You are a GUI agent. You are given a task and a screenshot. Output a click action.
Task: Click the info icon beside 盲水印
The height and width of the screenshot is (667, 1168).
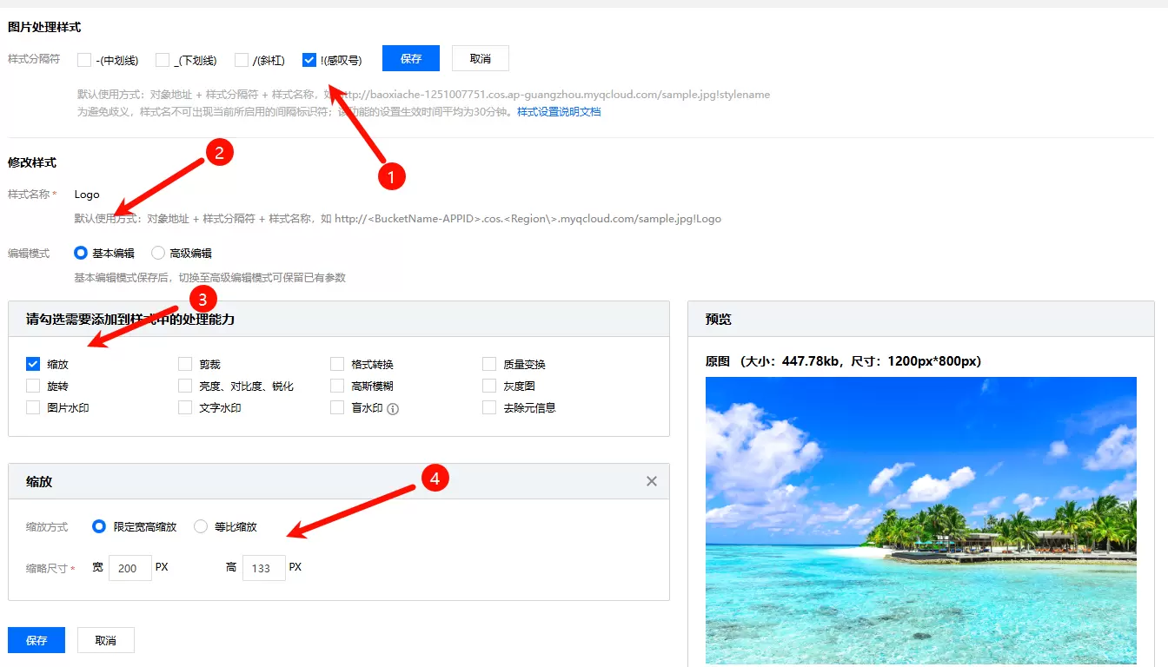(393, 408)
